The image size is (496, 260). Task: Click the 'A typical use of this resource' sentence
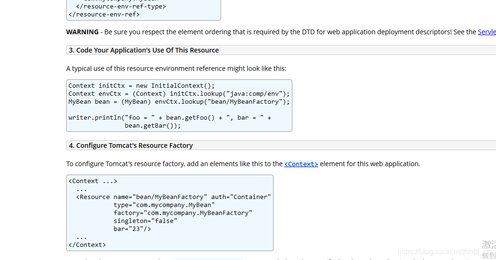[176, 69]
